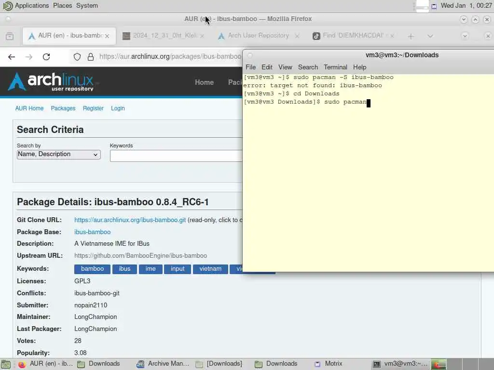Open the terminal Terminal menu

336,67
